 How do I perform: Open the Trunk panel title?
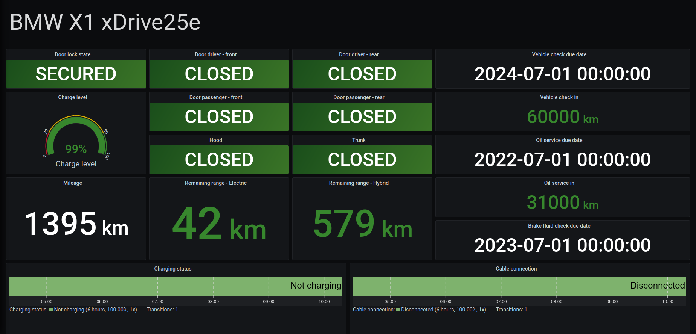coord(359,140)
